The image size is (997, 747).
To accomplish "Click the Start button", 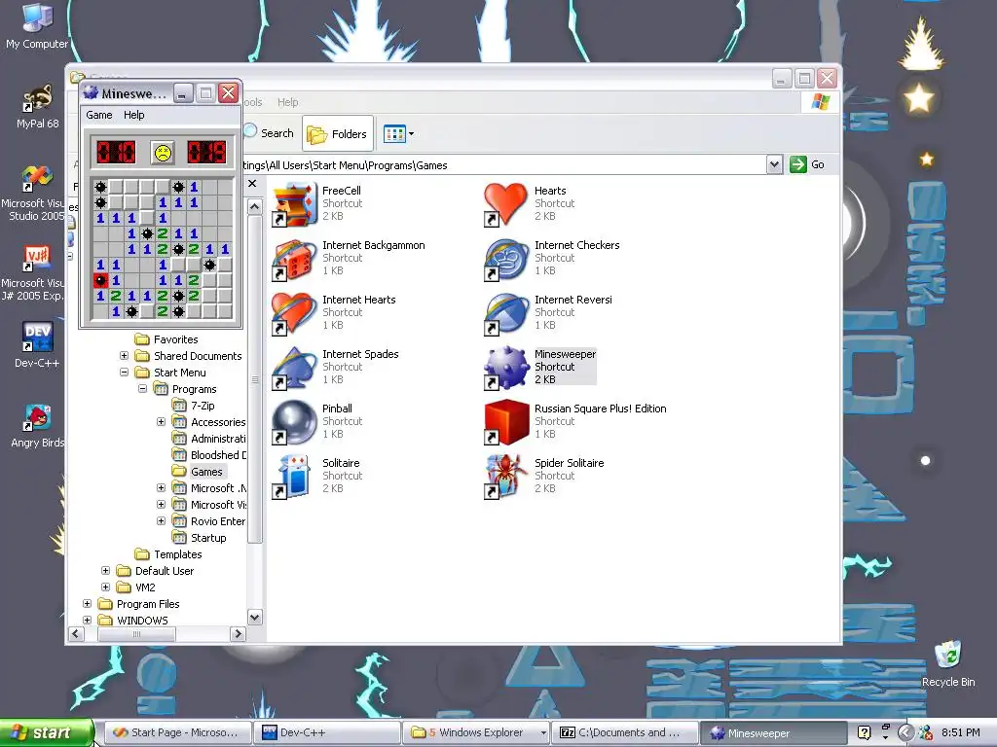I will point(47,733).
